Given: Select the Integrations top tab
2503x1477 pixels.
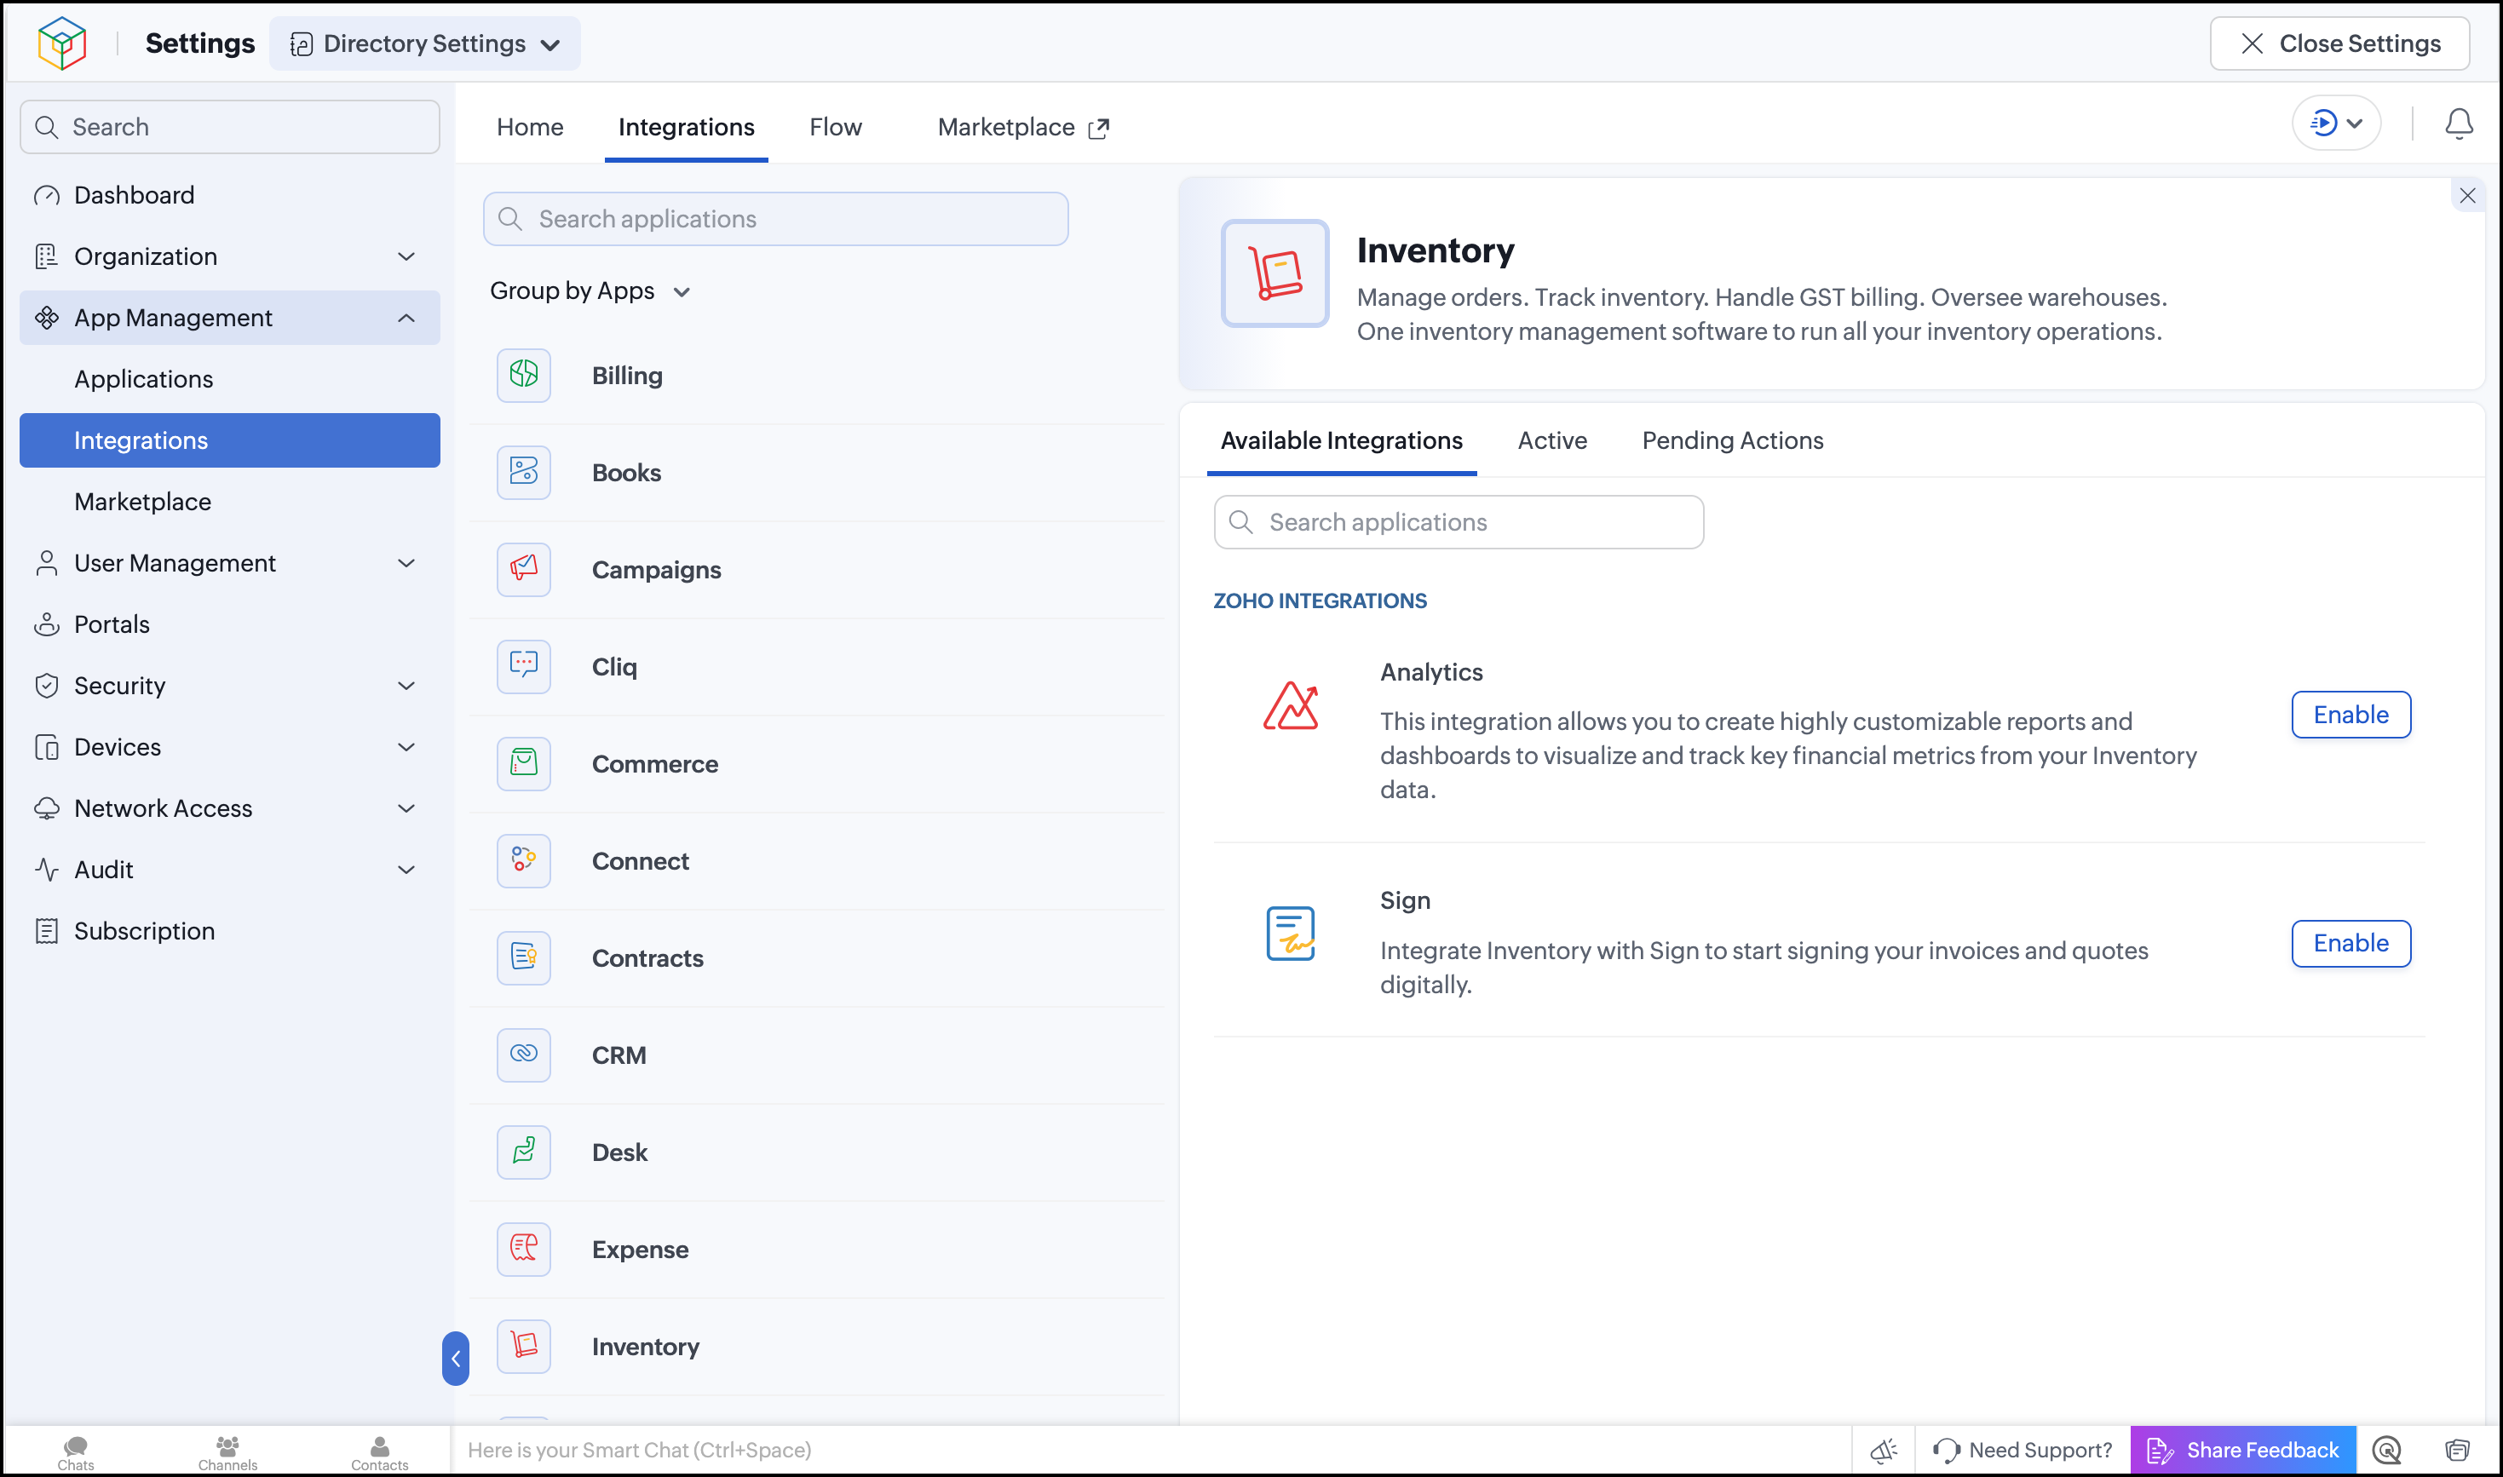Looking at the screenshot, I should (x=686, y=126).
